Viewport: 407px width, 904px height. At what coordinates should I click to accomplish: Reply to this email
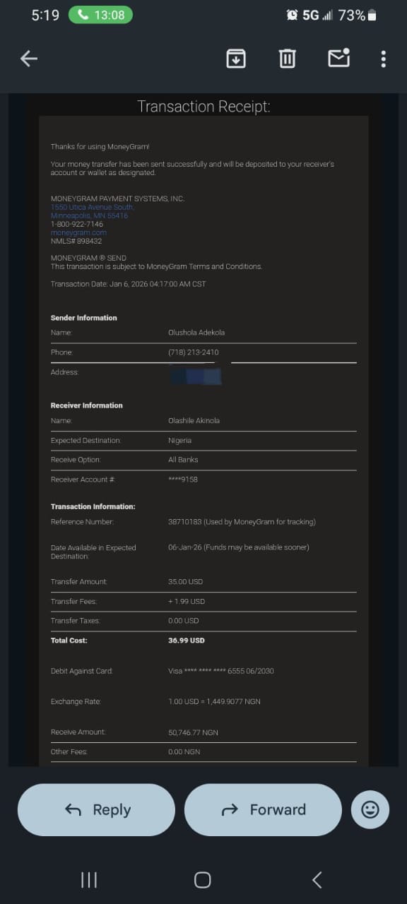click(x=96, y=810)
